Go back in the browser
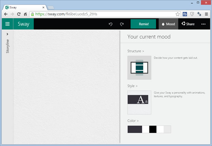The image size is (212, 146). pyautogui.click(x=6, y=14)
